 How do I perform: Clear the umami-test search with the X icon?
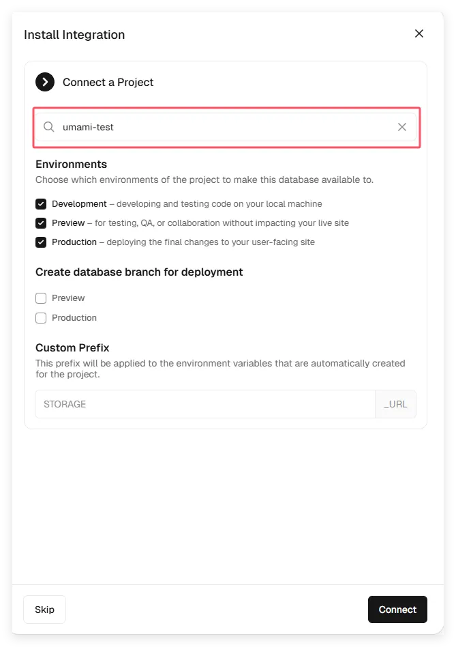[x=402, y=127]
